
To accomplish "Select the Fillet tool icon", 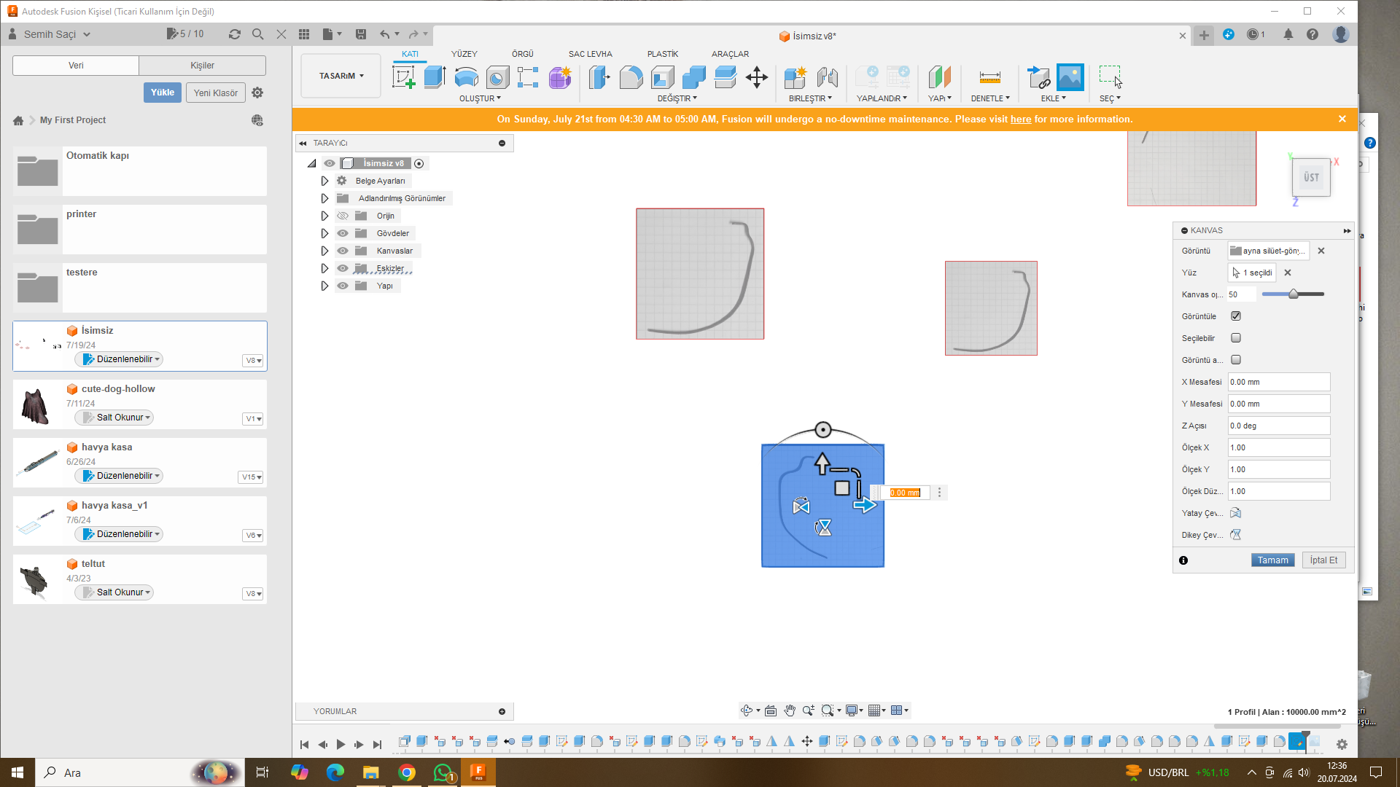I will click(x=631, y=77).
